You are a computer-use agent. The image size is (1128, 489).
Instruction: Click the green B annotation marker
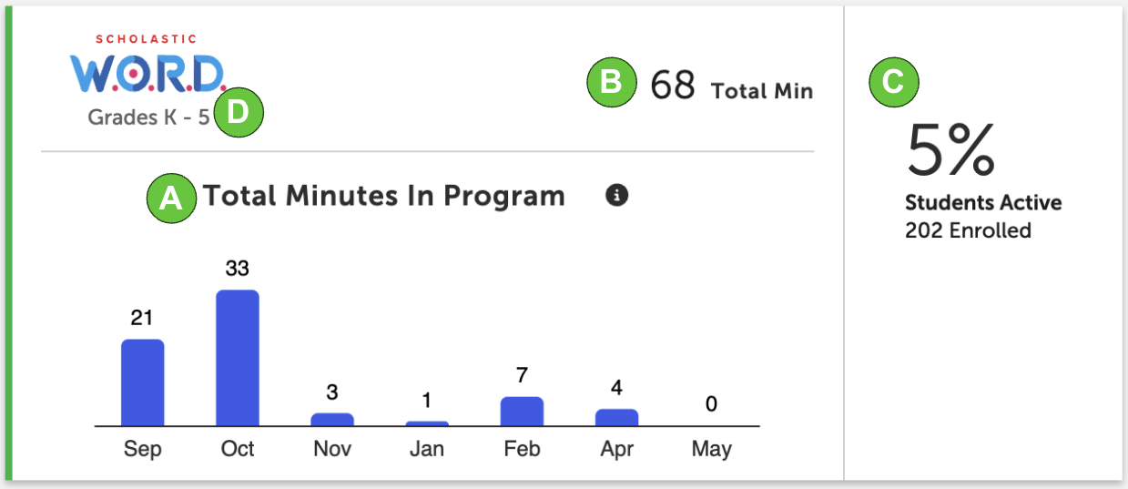pyautogui.click(x=611, y=83)
